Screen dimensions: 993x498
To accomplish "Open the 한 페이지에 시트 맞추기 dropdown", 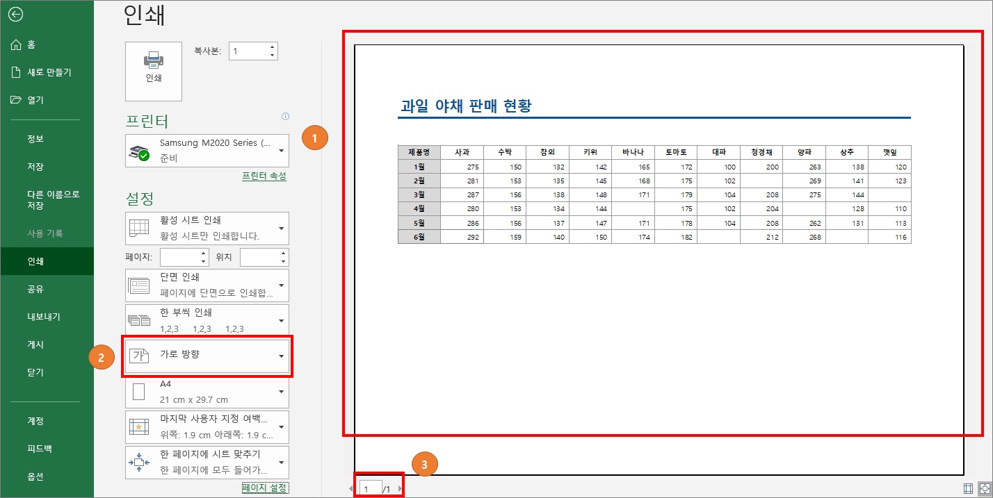I will tap(207, 463).
